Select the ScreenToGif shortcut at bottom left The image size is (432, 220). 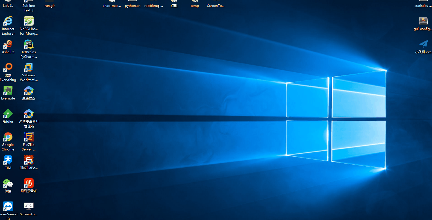[29, 207]
